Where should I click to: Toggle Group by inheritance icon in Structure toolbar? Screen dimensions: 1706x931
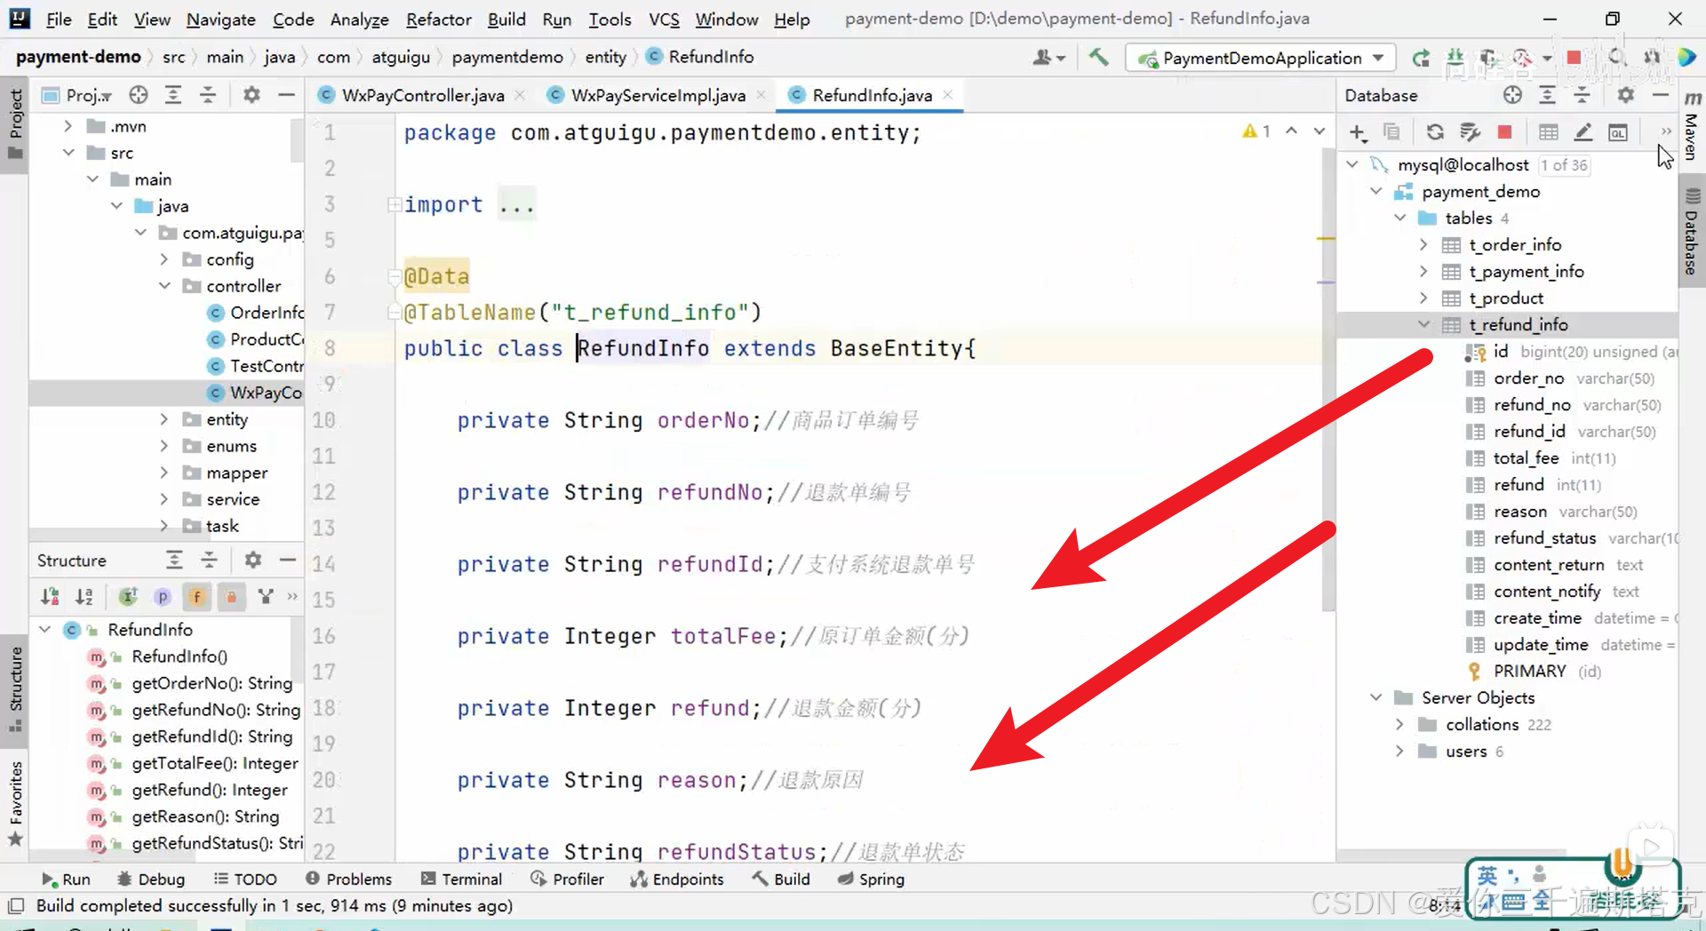pos(265,597)
